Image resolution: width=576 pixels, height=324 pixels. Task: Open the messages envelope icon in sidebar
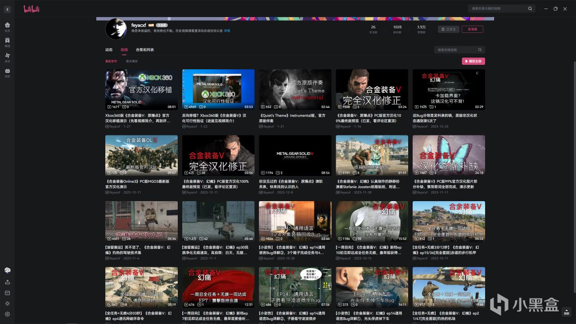[x=7, y=293]
